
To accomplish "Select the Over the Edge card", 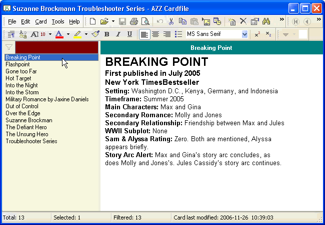I will pos(51,113).
